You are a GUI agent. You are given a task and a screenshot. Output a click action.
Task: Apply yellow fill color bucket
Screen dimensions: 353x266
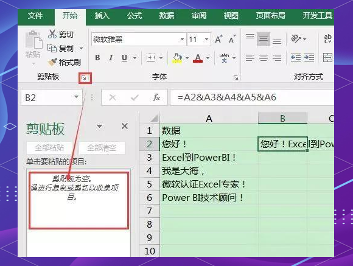177,58
